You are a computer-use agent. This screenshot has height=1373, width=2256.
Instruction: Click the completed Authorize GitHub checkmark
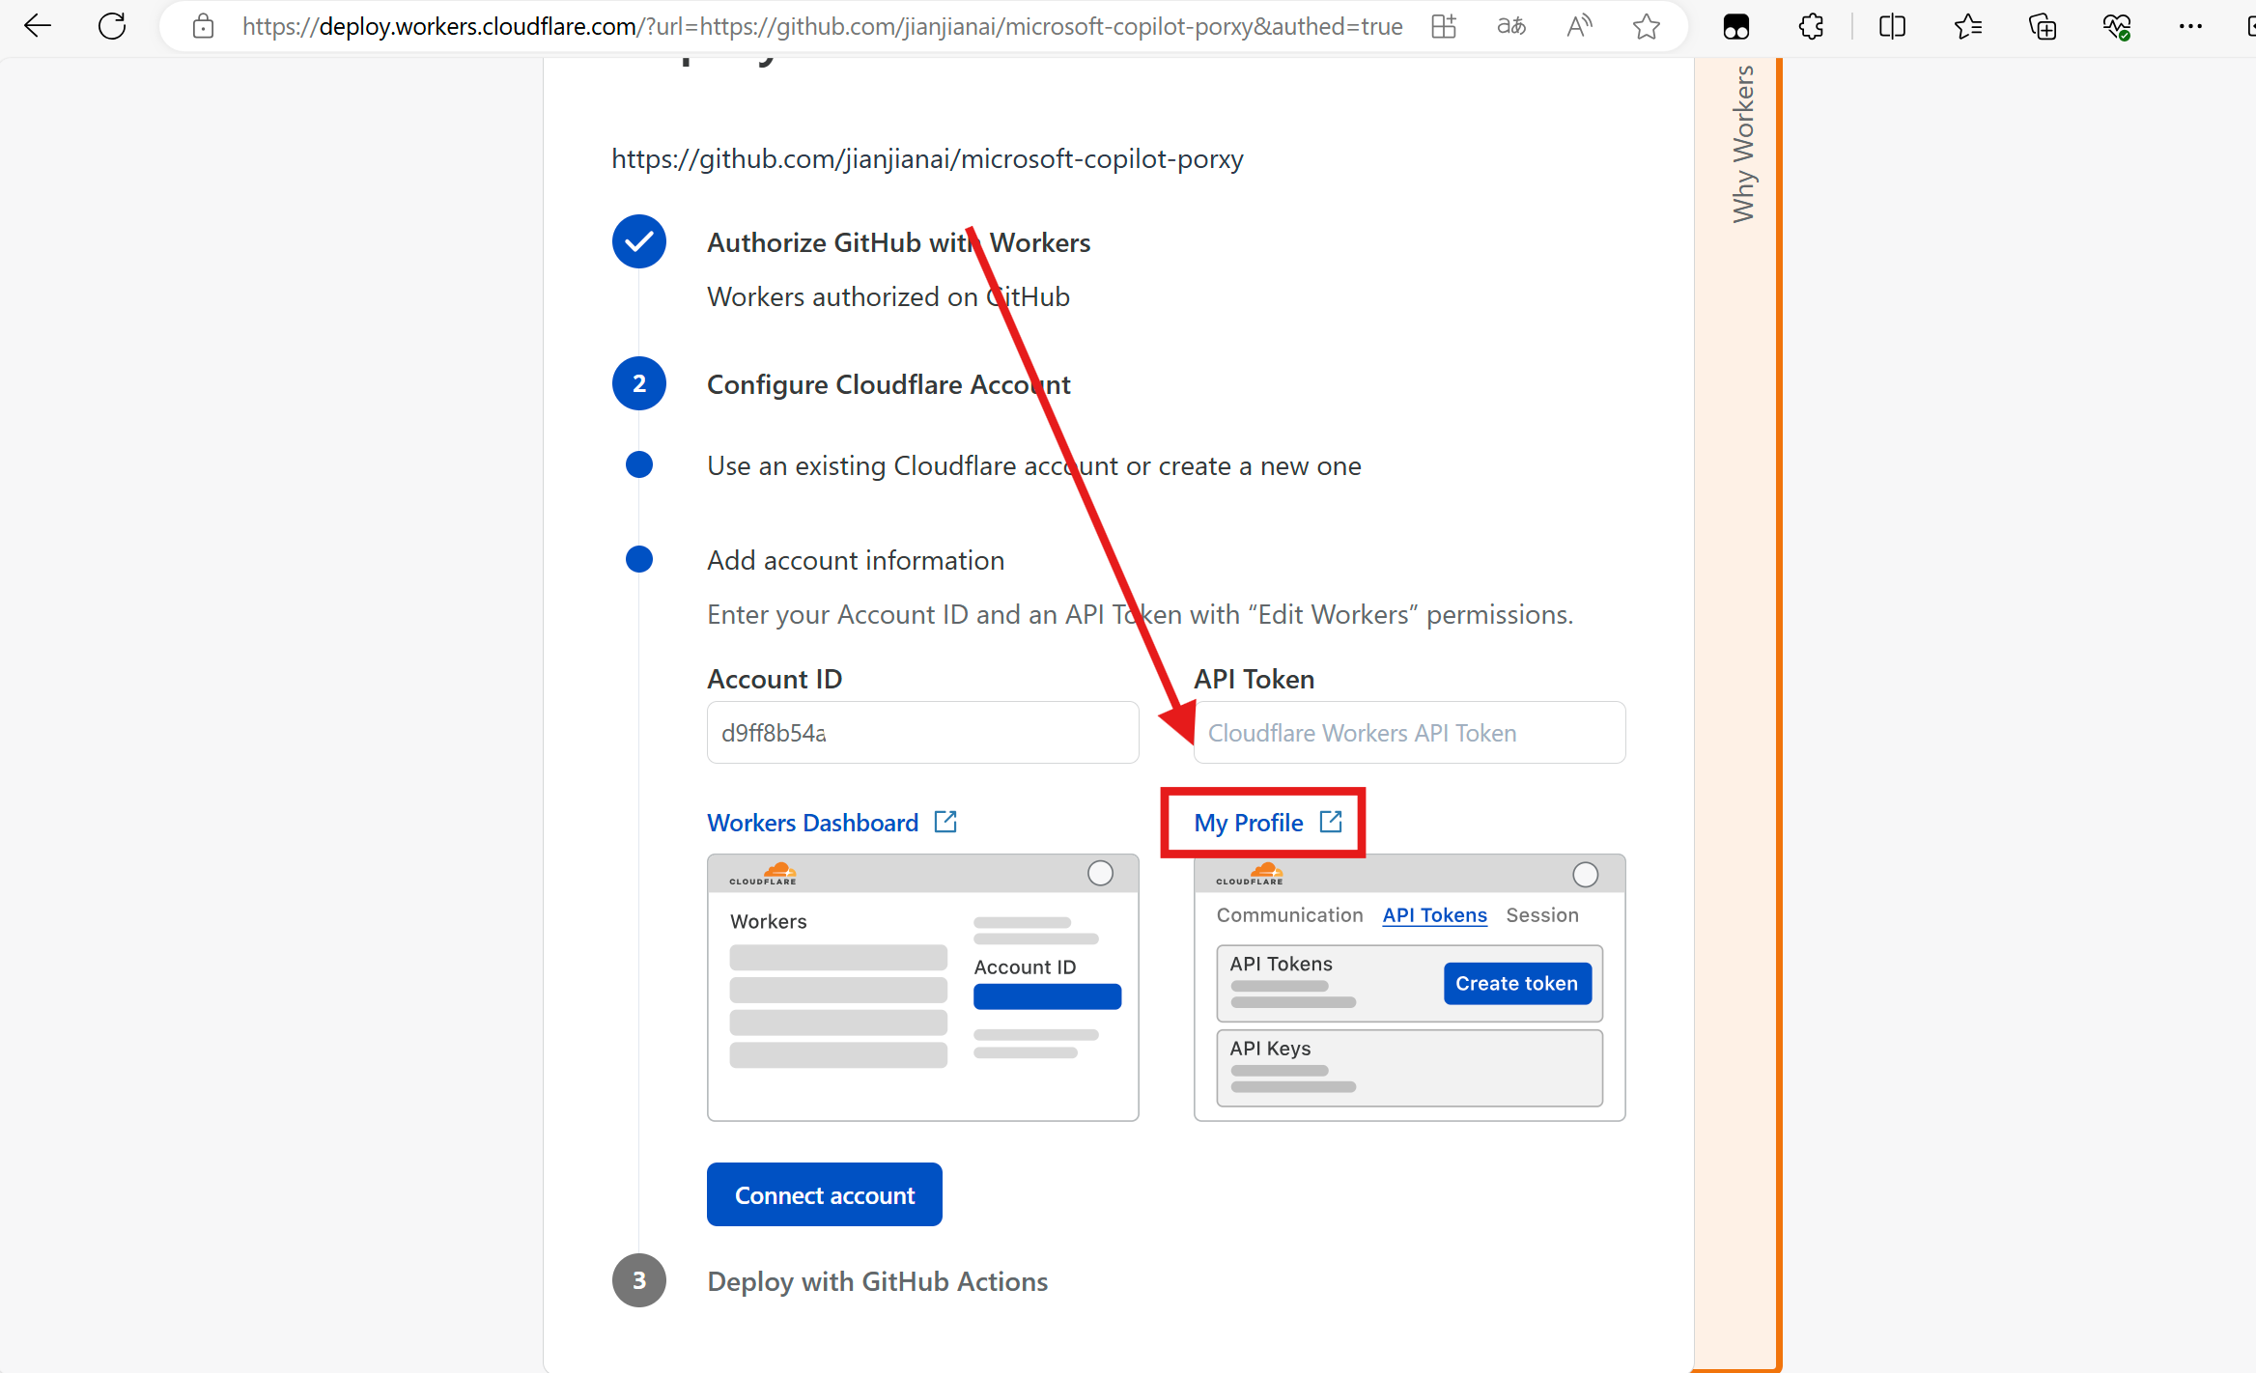[x=639, y=242]
